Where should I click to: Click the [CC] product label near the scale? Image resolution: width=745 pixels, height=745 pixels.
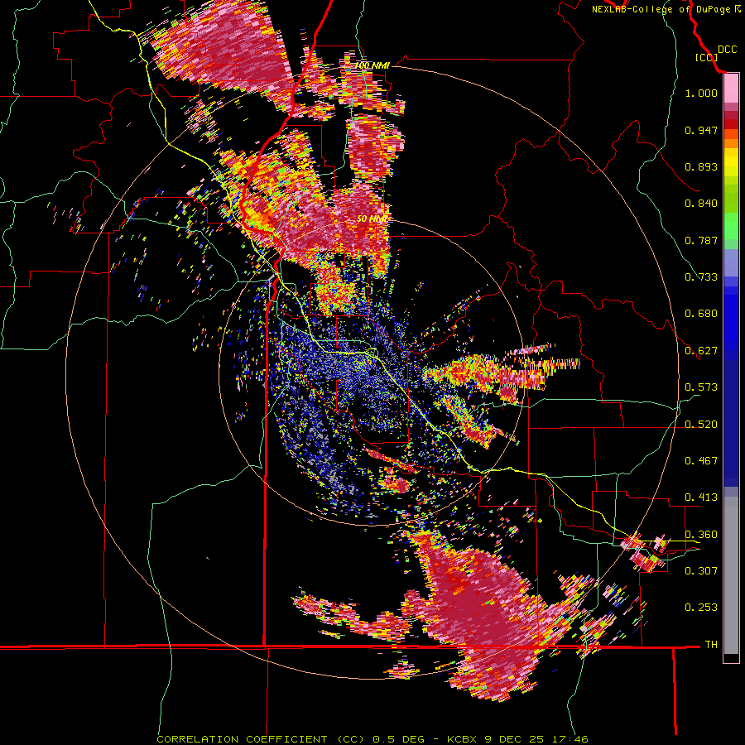point(707,57)
